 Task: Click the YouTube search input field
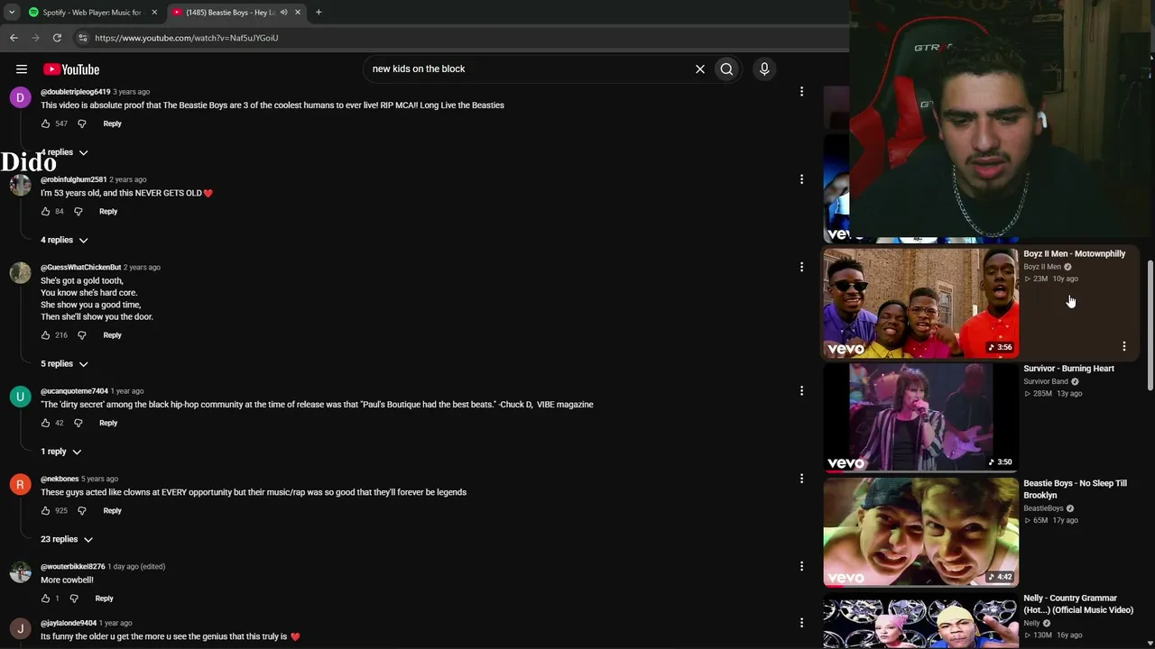pos(528,69)
